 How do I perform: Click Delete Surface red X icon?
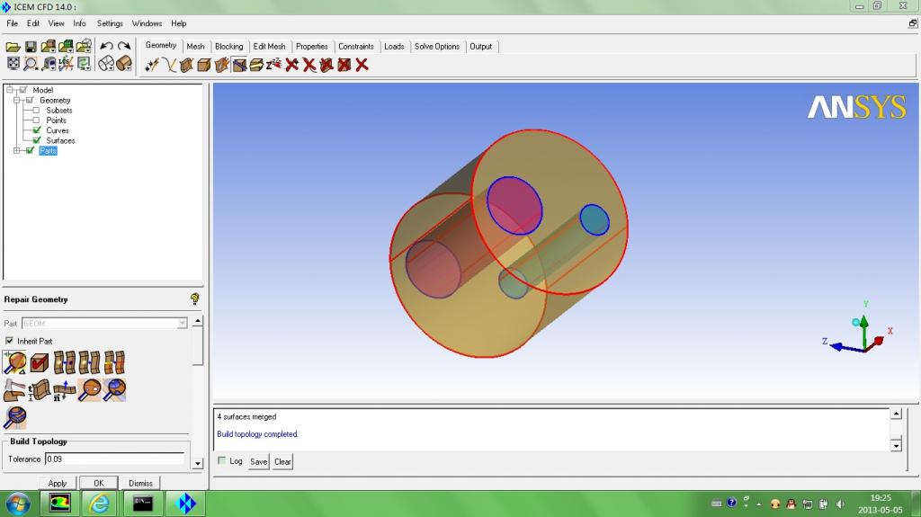326,65
